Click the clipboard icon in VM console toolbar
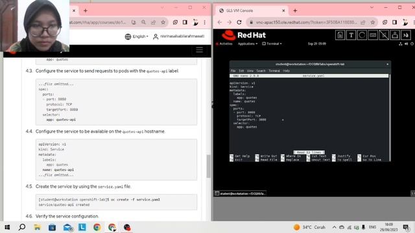415x233 pixels. coord(340,35)
